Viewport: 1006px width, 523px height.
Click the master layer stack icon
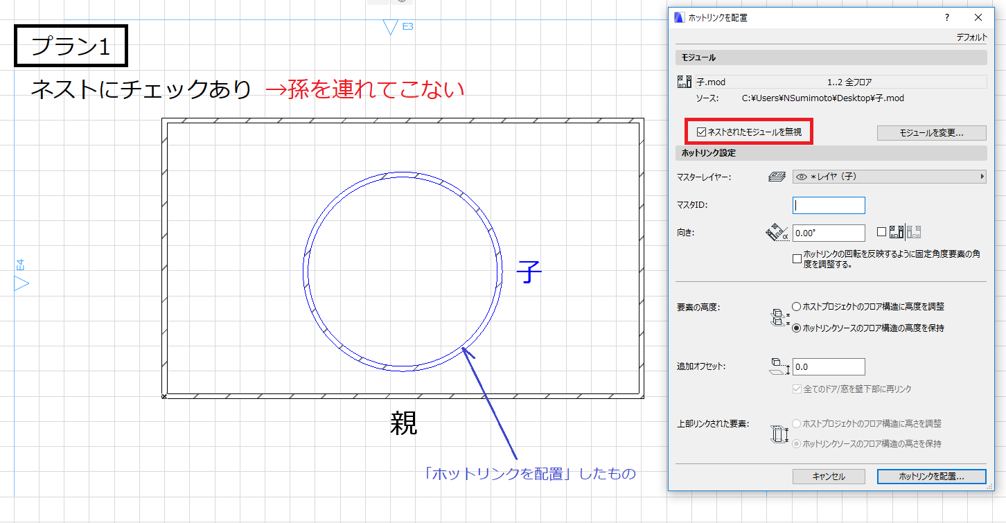coord(777,177)
